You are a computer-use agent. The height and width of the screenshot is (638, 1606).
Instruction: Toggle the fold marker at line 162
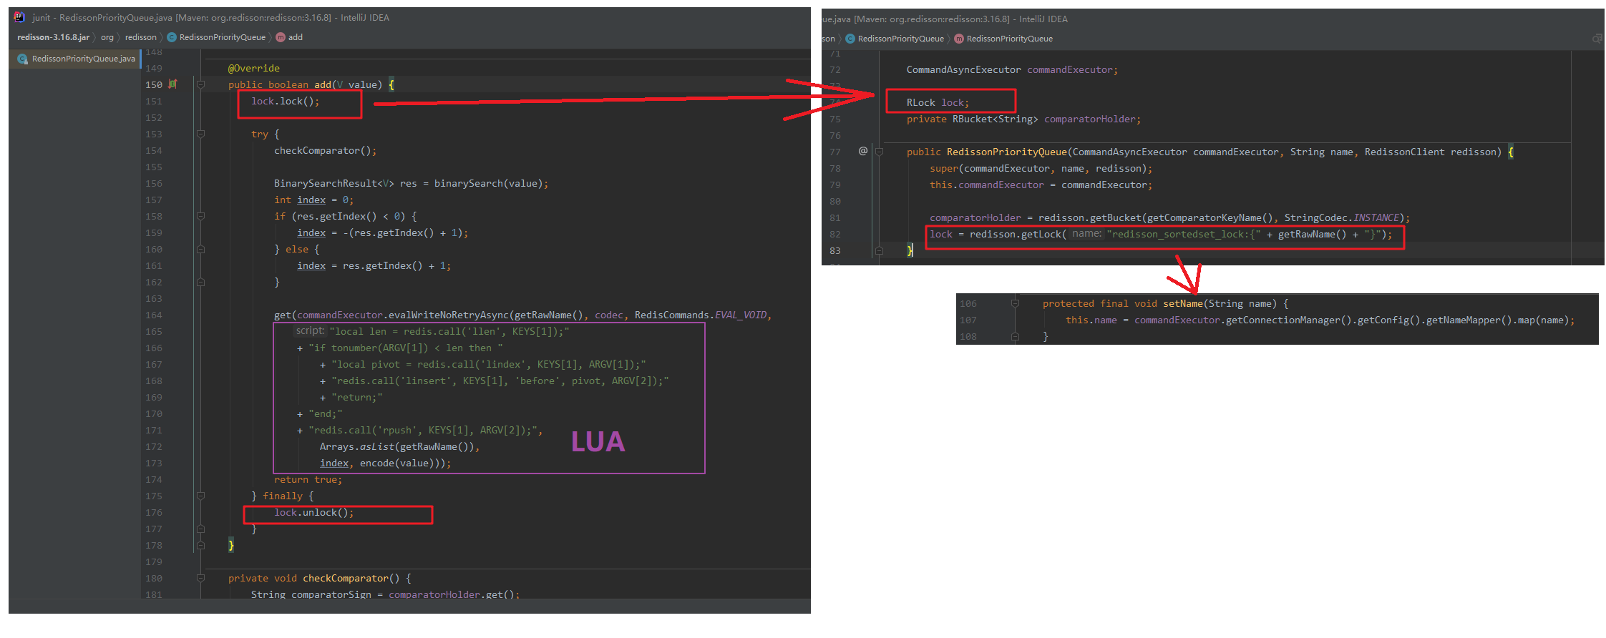click(x=201, y=282)
